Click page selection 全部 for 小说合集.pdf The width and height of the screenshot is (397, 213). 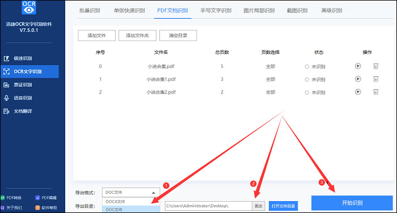(271, 66)
